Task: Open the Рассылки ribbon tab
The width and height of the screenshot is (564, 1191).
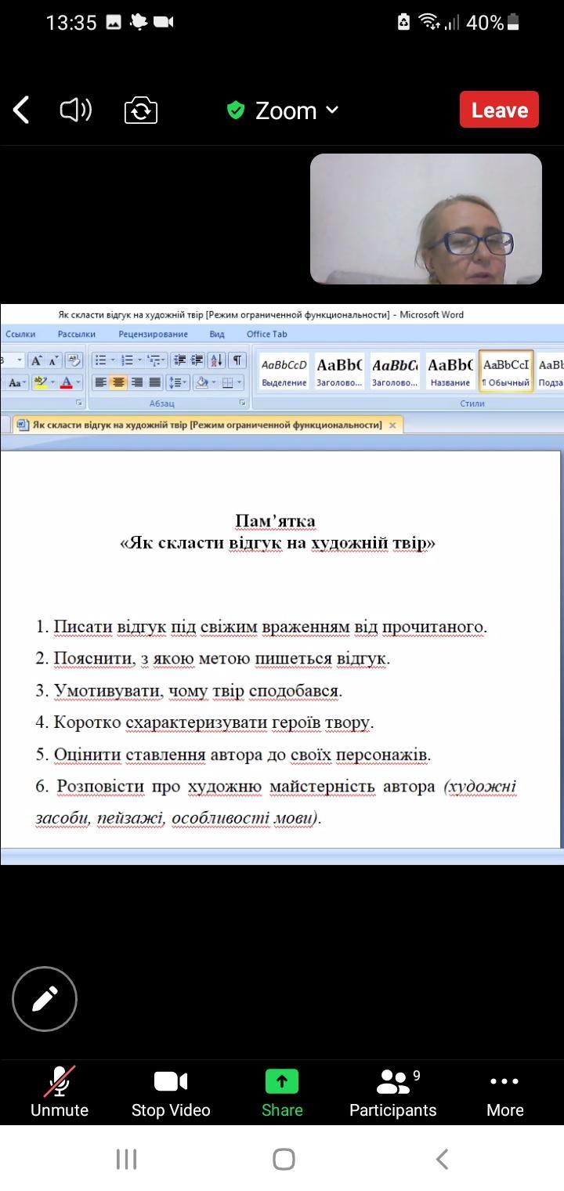Action: pyautogui.click(x=77, y=334)
